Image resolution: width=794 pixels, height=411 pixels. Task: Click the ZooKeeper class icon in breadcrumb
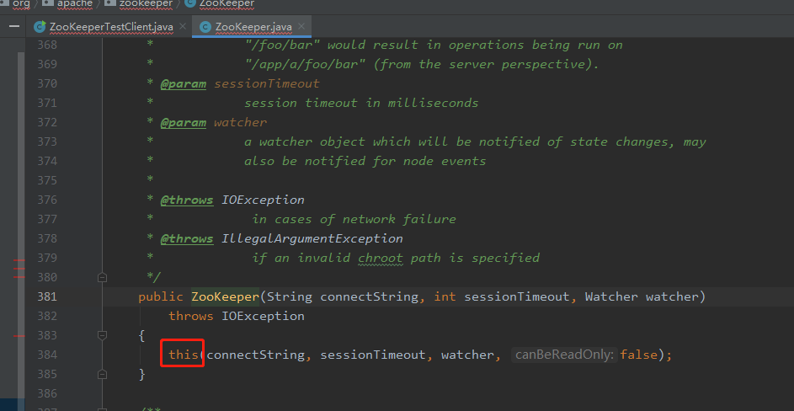coord(189,3)
